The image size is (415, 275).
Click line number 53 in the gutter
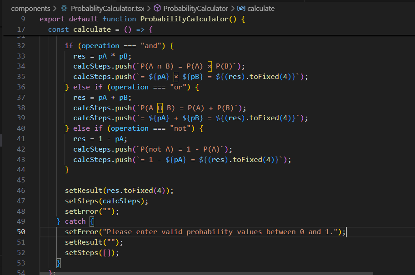pos(21,263)
